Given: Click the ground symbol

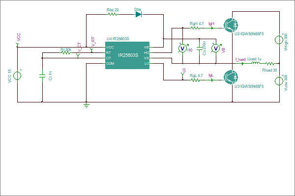Looking at the screenshot, I should [x=87, y=105].
